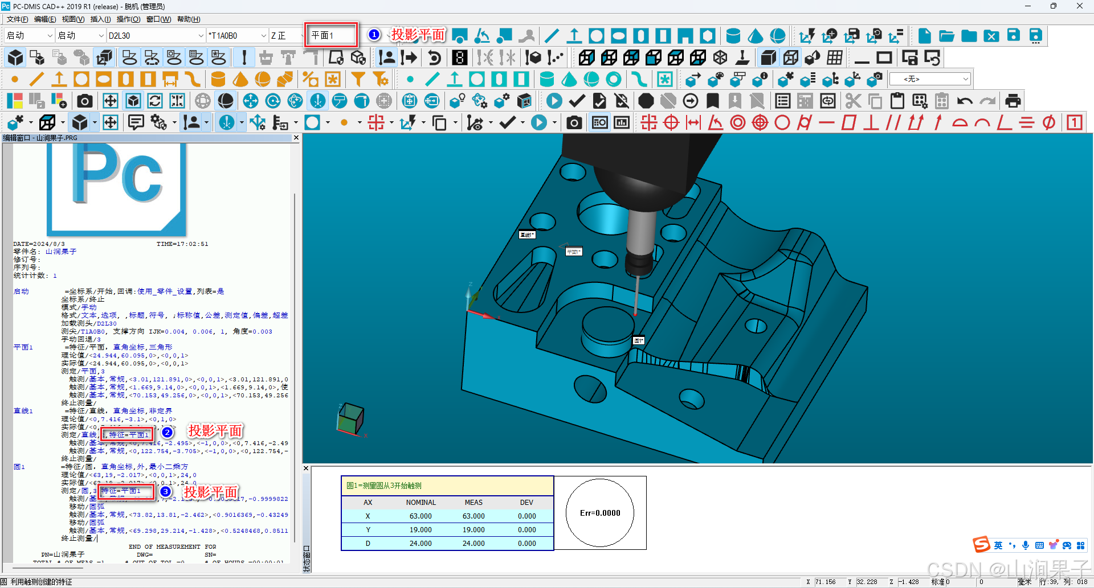This screenshot has height=588, width=1094.
Task: Click the scissors Cut icon
Action: click(853, 101)
